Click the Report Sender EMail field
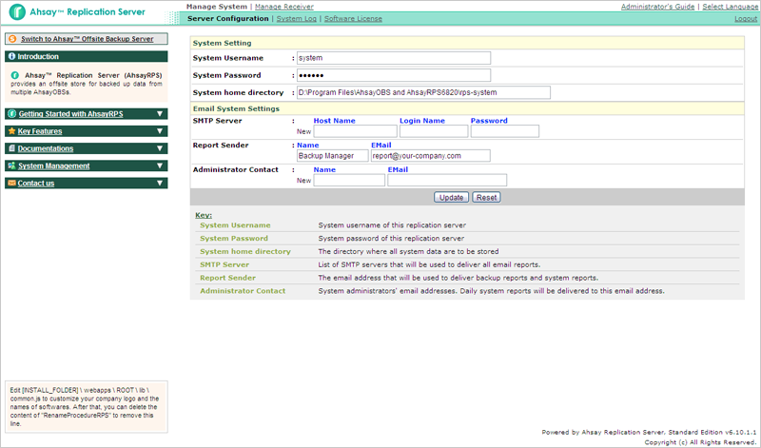The width and height of the screenshot is (761, 448). tap(431, 156)
